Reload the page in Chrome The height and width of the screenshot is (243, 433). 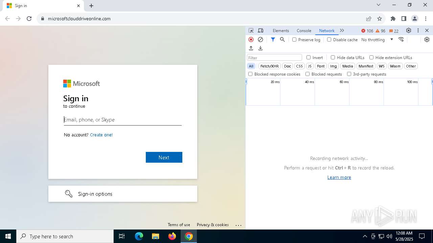[29, 19]
